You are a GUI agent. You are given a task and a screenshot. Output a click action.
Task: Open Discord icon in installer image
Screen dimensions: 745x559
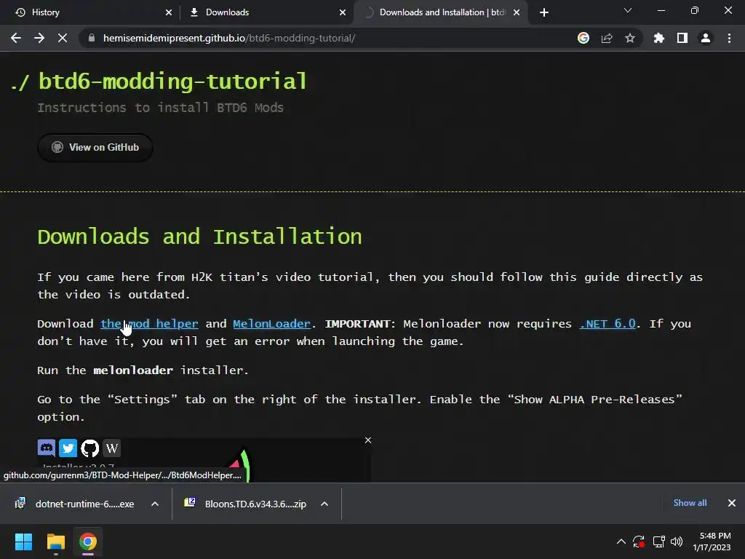click(47, 448)
